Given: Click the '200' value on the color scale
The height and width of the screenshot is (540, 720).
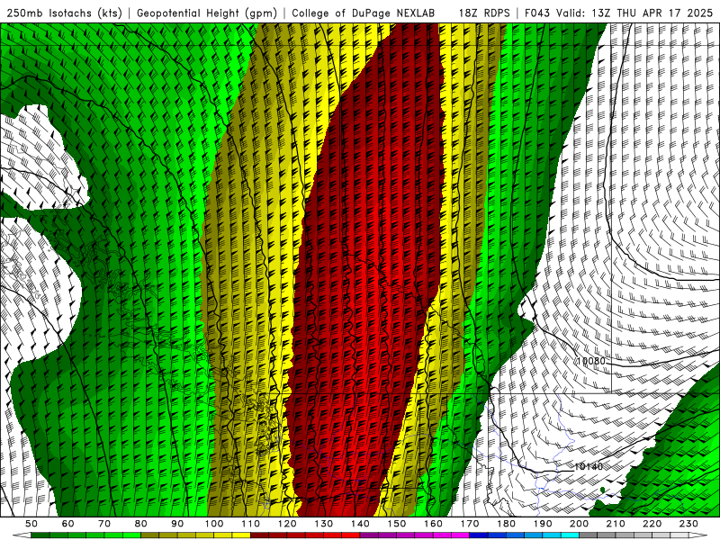Looking at the screenshot, I should [580, 524].
